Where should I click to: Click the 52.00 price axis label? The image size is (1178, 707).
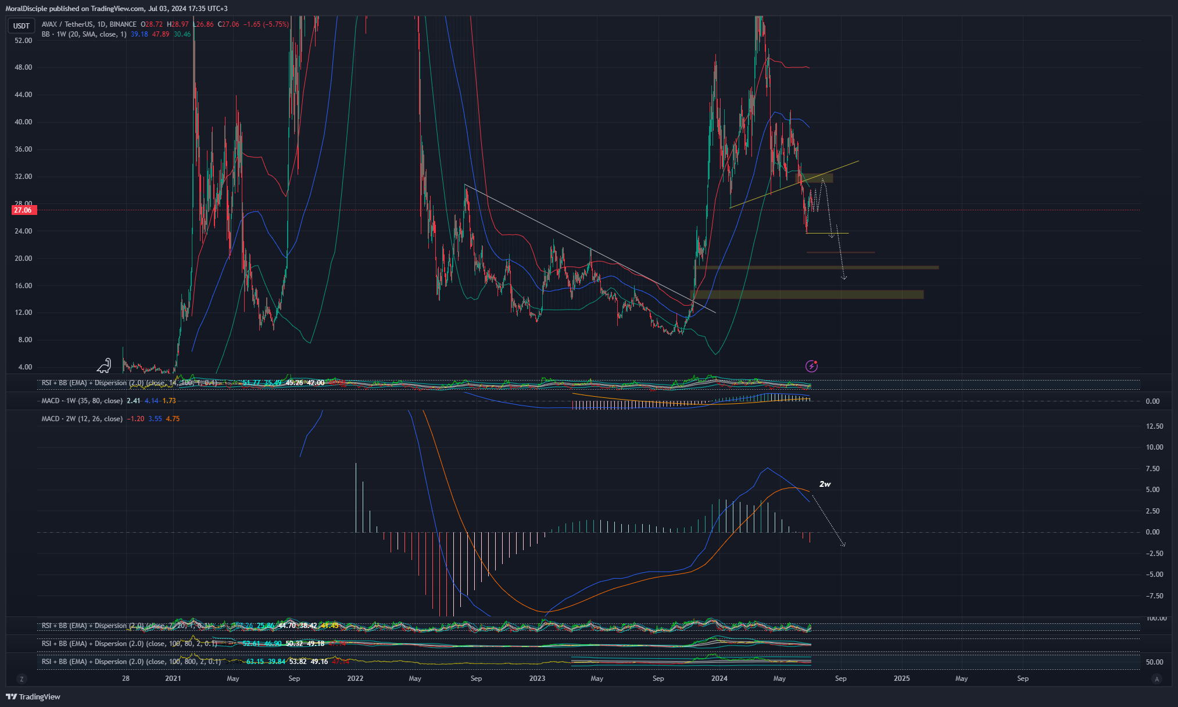tap(23, 40)
